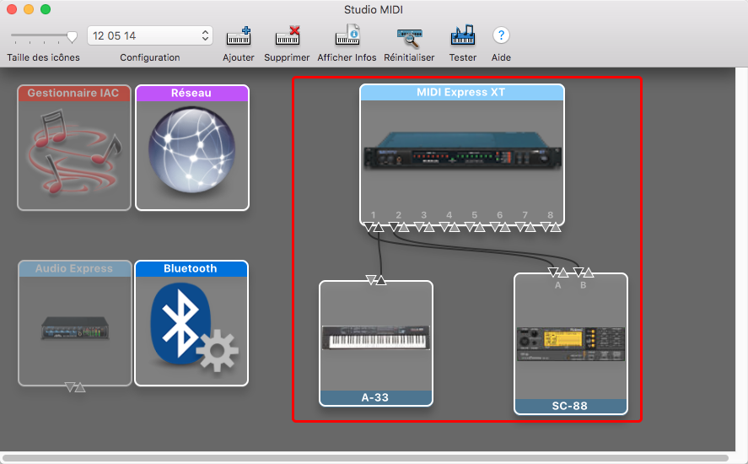Click MIDI Express XT port 1 connector
The height and width of the screenshot is (464, 748).
(374, 227)
